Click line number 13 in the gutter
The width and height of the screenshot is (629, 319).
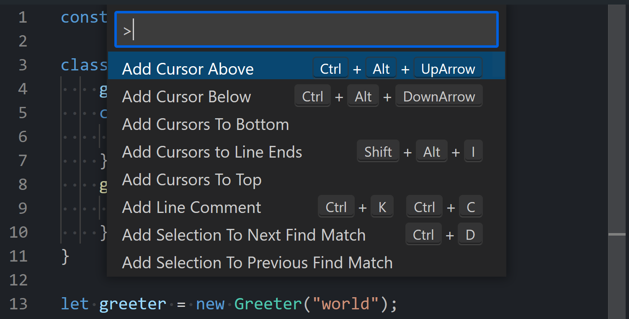(x=18, y=304)
